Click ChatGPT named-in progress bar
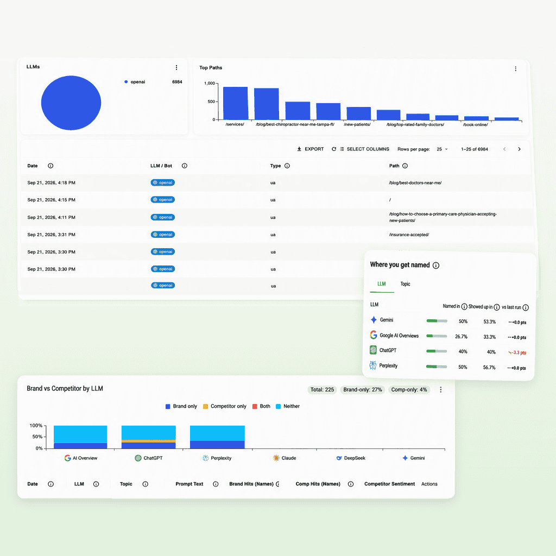Viewport: 556px width, 556px height. 437,351
